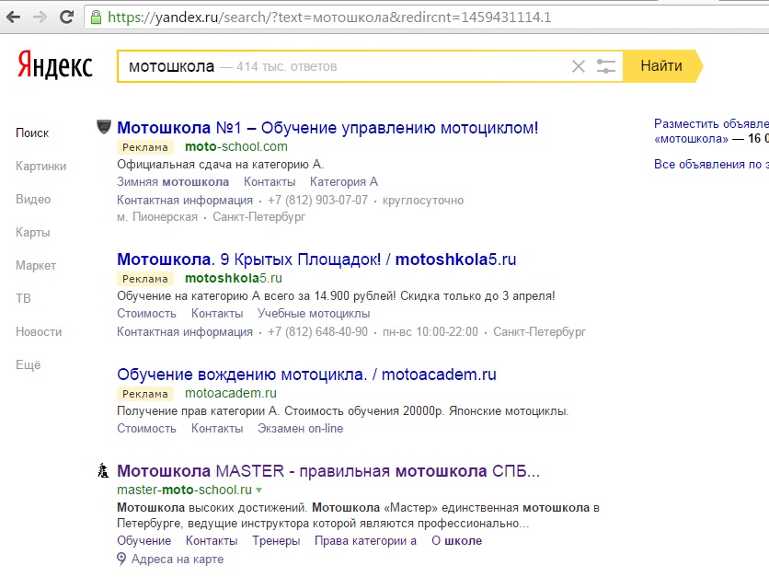Open Стоимость under motoacadem.ru
The width and height of the screenshot is (769, 577).
146,429
